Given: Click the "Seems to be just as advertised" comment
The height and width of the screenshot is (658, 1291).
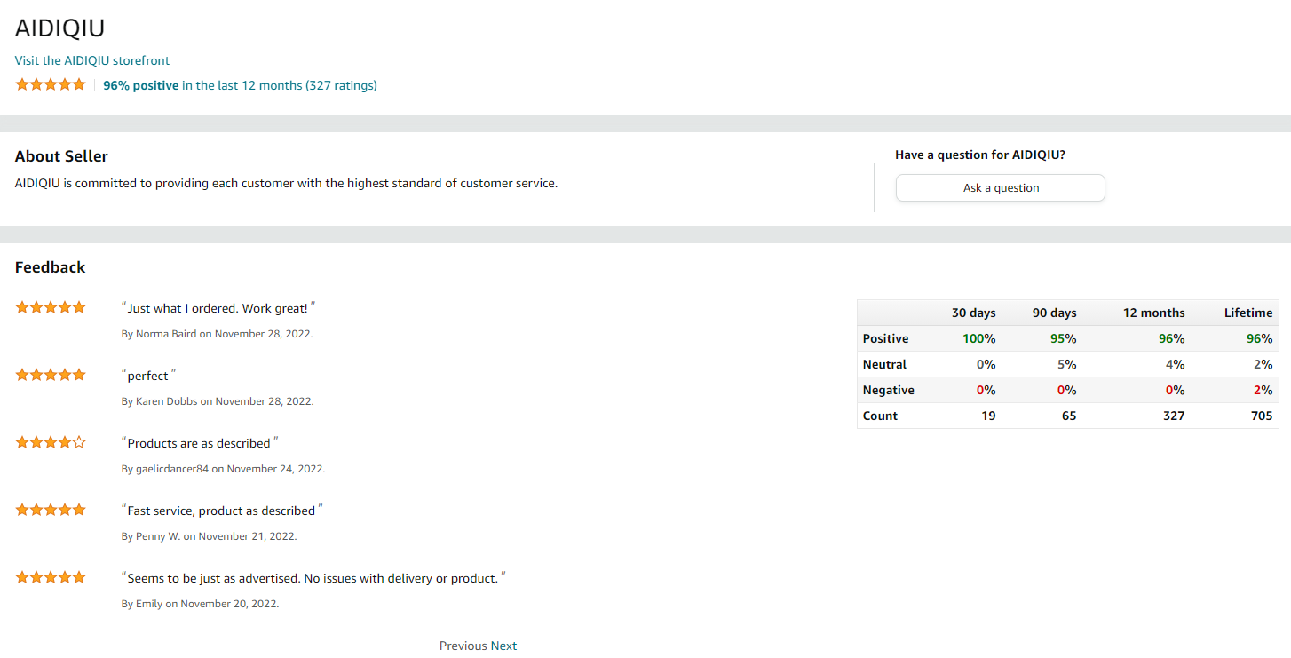Looking at the screenshot, I should [x=313, y=578].
